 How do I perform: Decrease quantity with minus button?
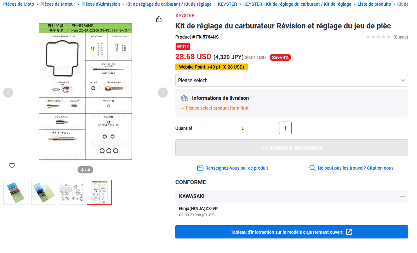pyautogui.click(x=200, y=128)
